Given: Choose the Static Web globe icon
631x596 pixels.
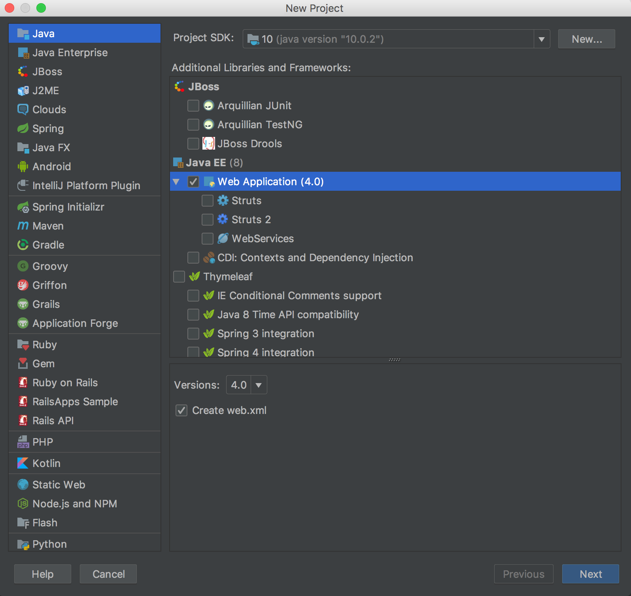Looking at the screenshot, I should tap(23, 485).
